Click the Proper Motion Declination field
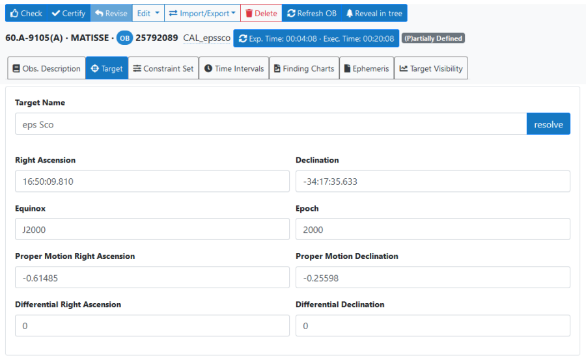This screenshot has height=363, width=586. (432, 278)
